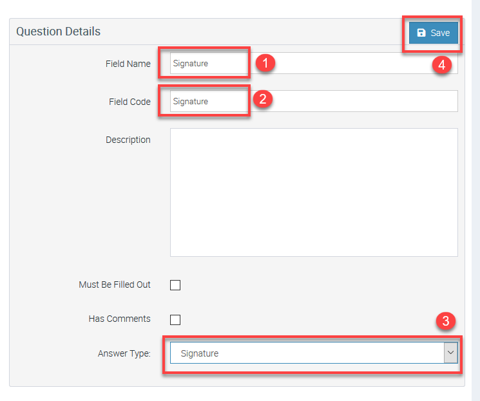Click the red step 1 marker
This screenshot has width=480, height=401.
pos(265,63)
